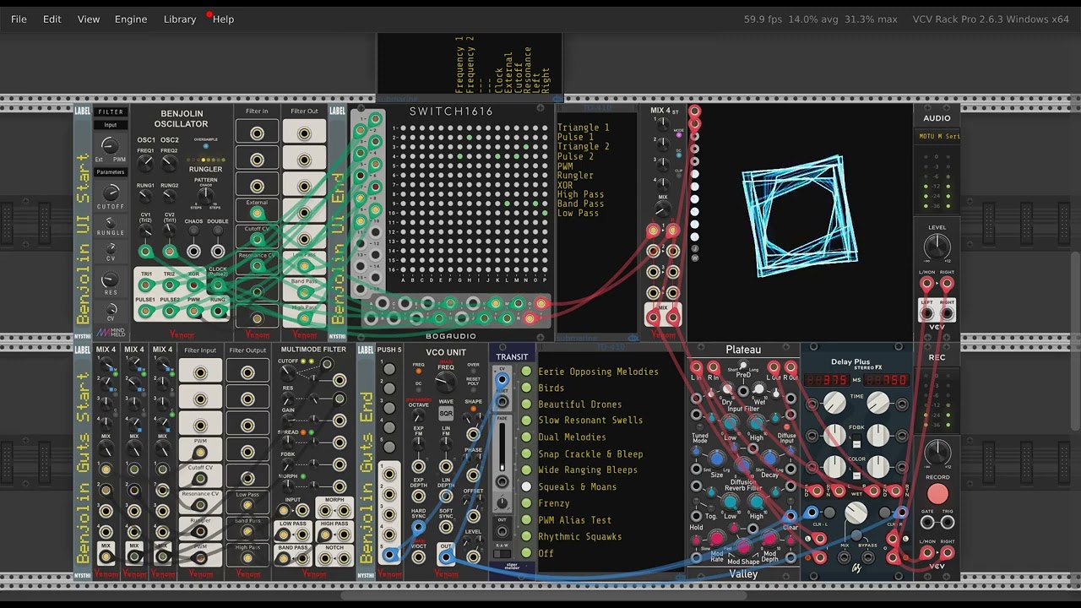
Task: Click the FREQ1 knob on Benjolin Oscillator
Action: tap(146, 164)
